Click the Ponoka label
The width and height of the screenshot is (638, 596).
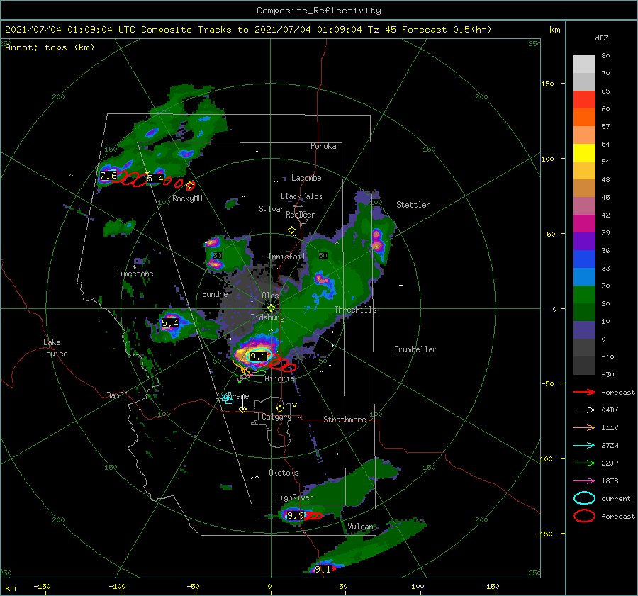pyautogui.click(x=323, y=146)
